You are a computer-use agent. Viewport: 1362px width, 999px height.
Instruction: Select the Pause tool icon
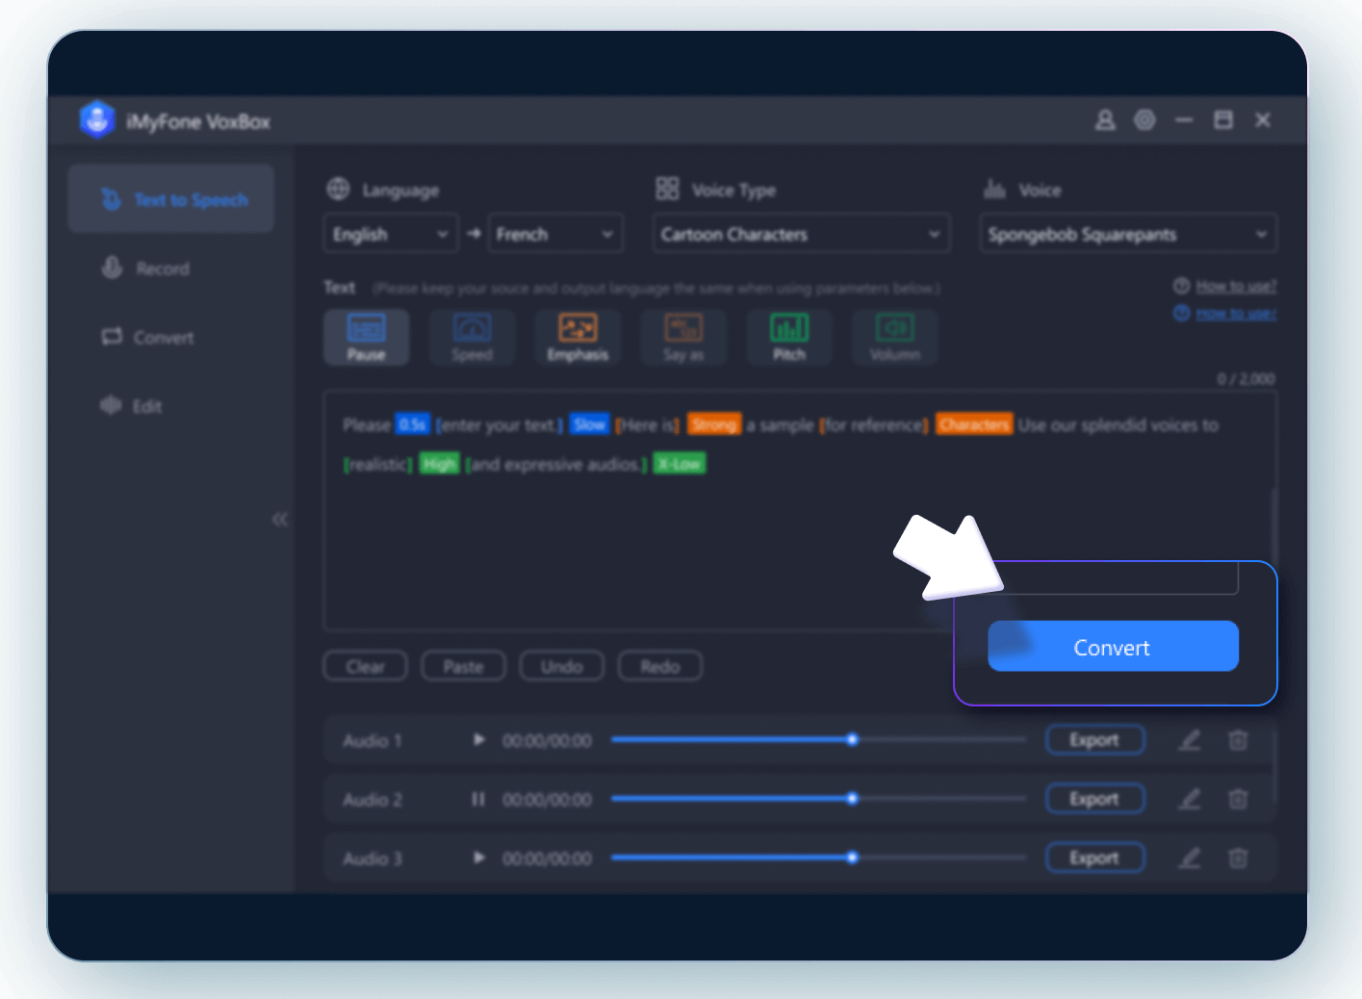pos(366,337)
